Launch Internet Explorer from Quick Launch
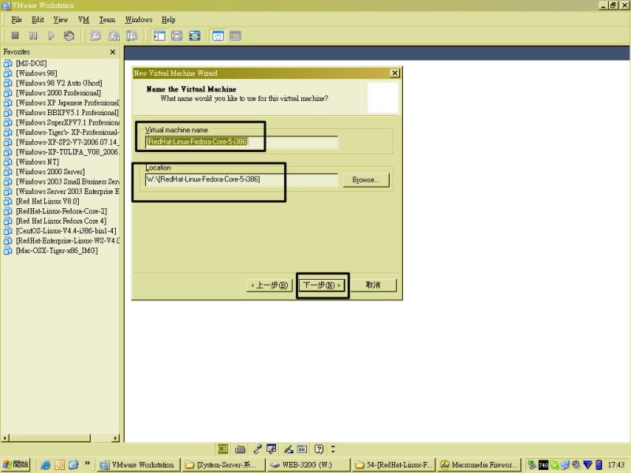Image resolution: width=631 pixels, height=473 pixels. pyautogui.click(x=46, y=465)
